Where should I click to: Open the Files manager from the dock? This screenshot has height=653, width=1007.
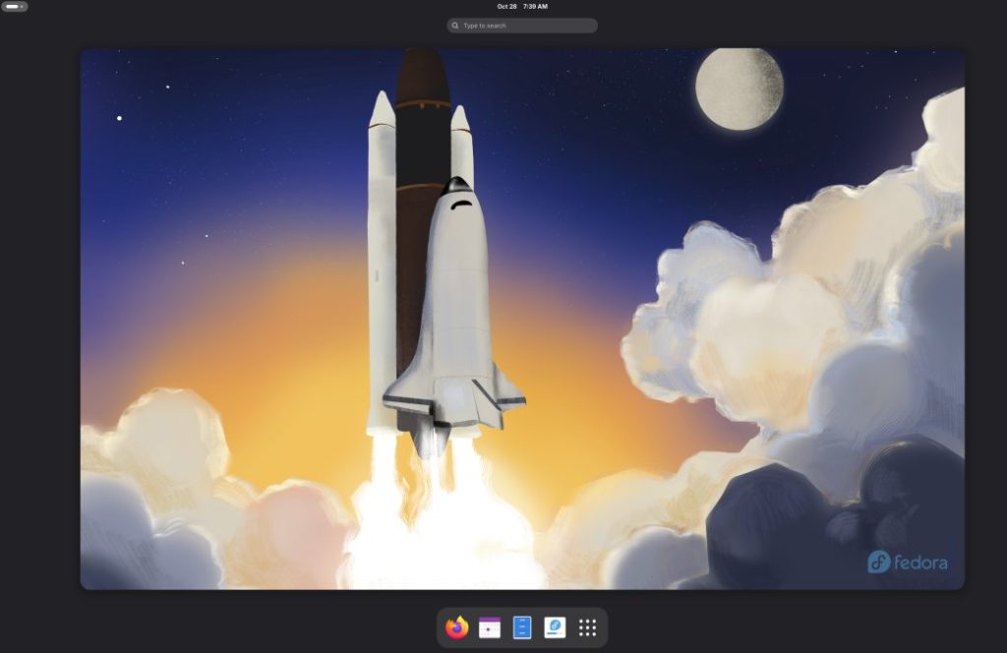[x=522, y=627]
